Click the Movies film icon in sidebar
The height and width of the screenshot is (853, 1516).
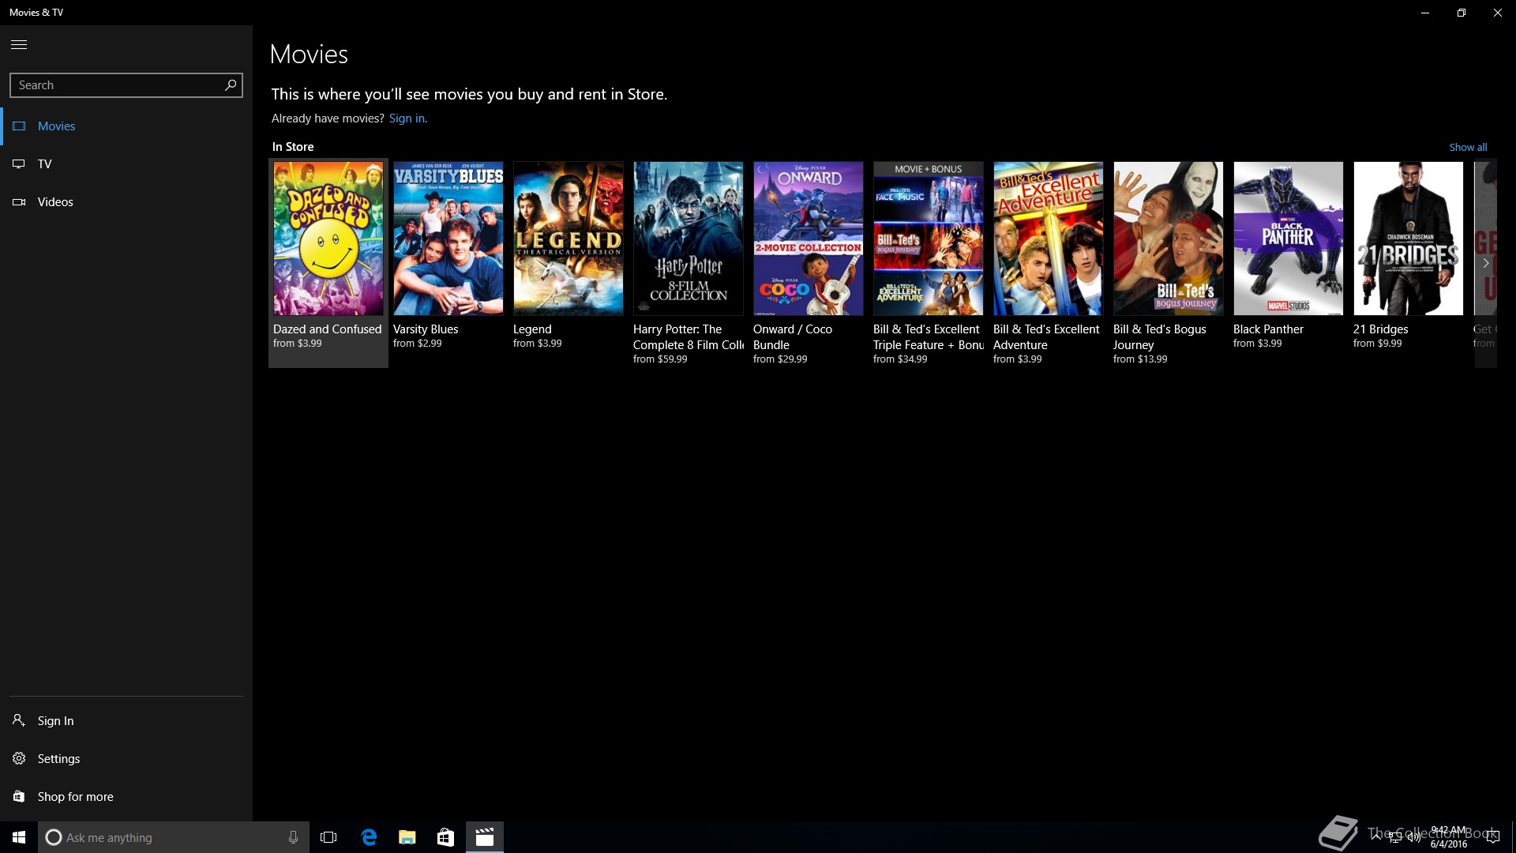click(x=19, y=126)
